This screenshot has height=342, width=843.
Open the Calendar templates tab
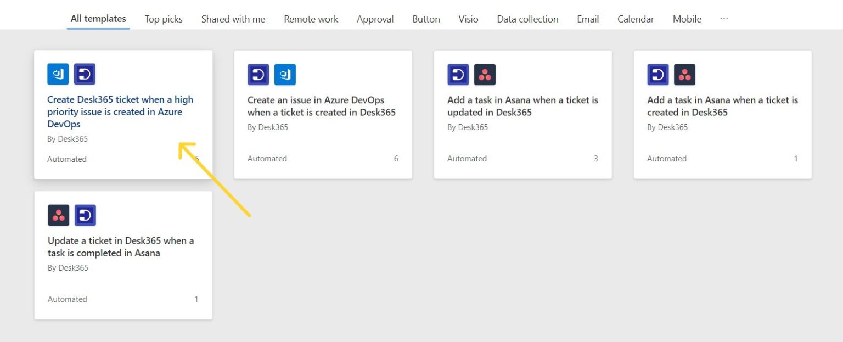coord(635,19)
